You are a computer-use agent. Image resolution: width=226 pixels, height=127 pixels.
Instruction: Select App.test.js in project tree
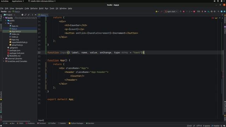(16, 31)
